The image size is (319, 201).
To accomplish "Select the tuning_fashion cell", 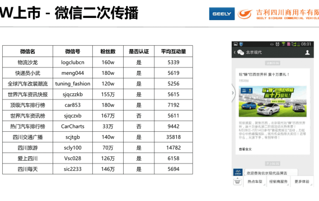I will (73, 84).
